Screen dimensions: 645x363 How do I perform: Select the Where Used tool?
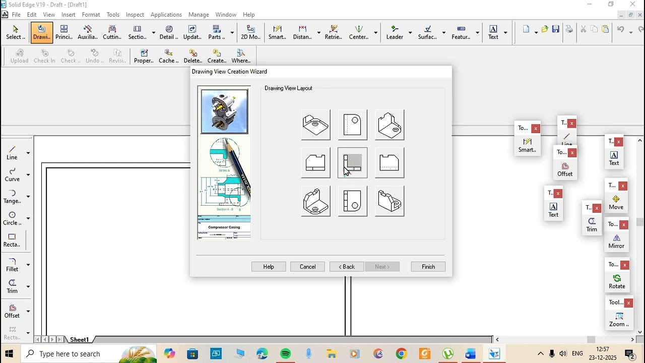(241, 56)
